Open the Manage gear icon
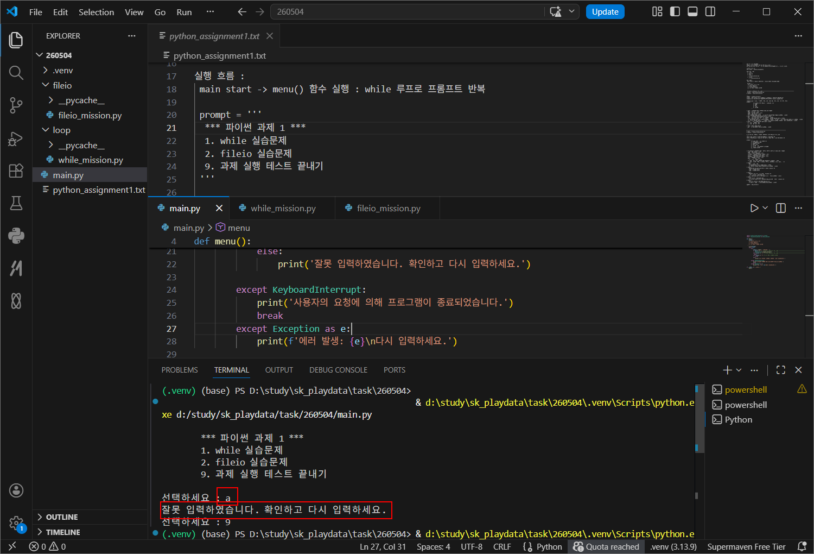The height and width of the screenshot is (554, 814). [16, 524]
